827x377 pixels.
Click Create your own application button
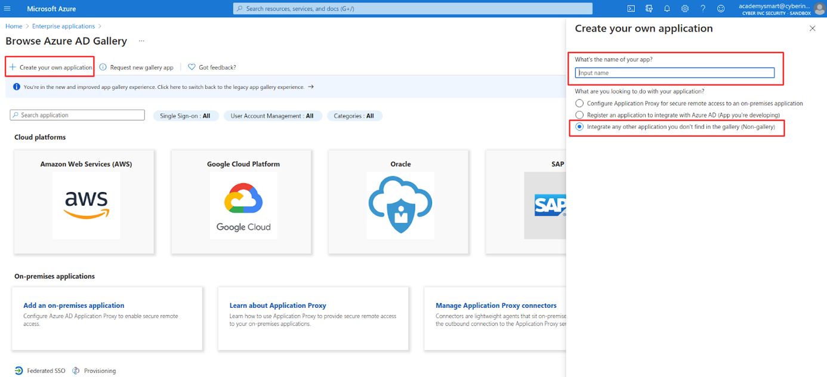tap(51, 67)
